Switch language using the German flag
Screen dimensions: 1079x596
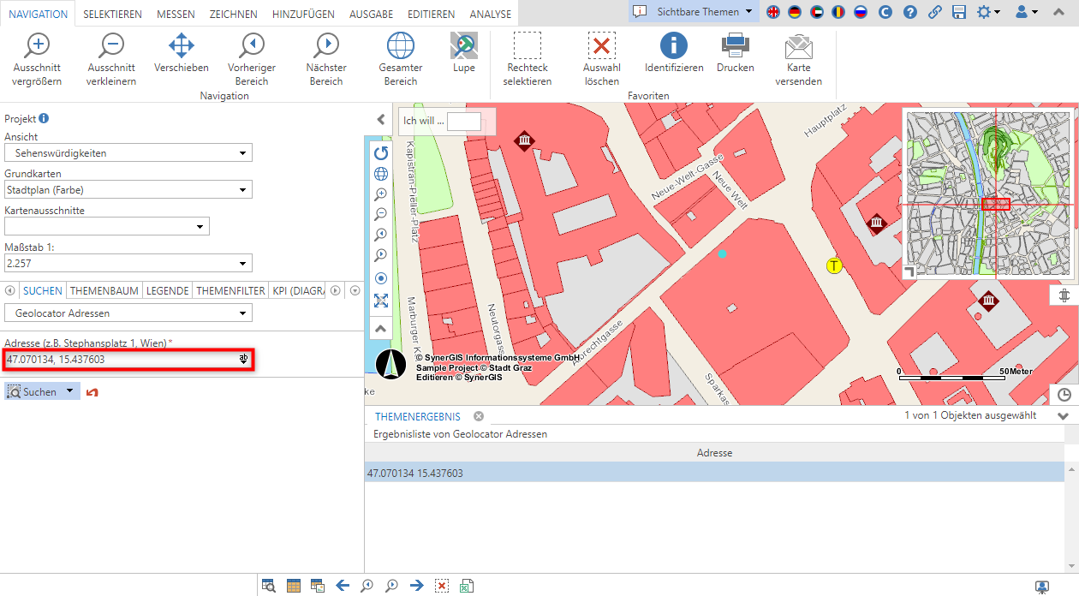[795, 12]
